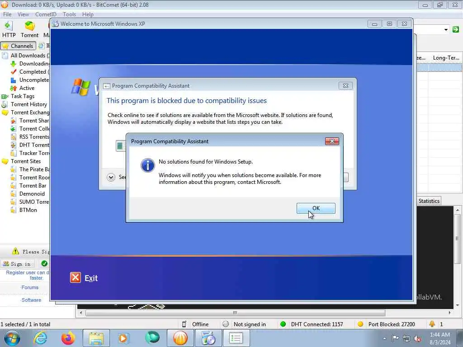Open the File menu in BitComet
The width and height of the screenshot is (463, 347).
coord(7,14)
